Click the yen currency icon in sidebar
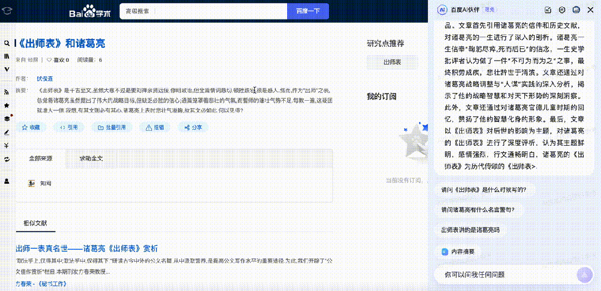Image resolution: width=601 pixels, height=291 pixels. coord(7,145)
